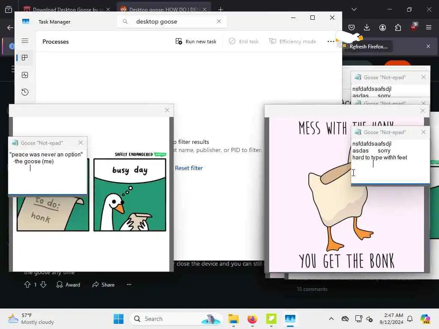Open a new Firefox tab
Viewport: 439px width, 329px height.
click(x=221, y=9)
